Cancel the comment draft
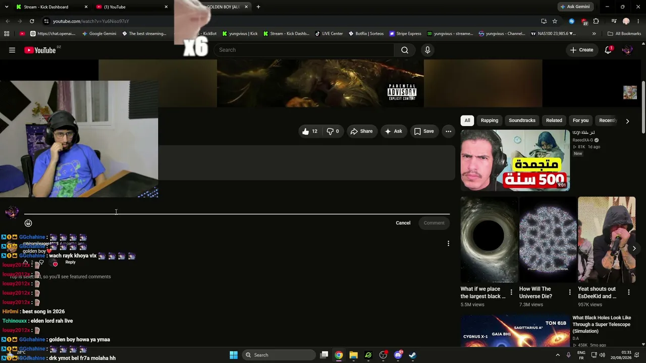This screenshot has width=646, height=363. pyautogui.click(x=403, y=223)
